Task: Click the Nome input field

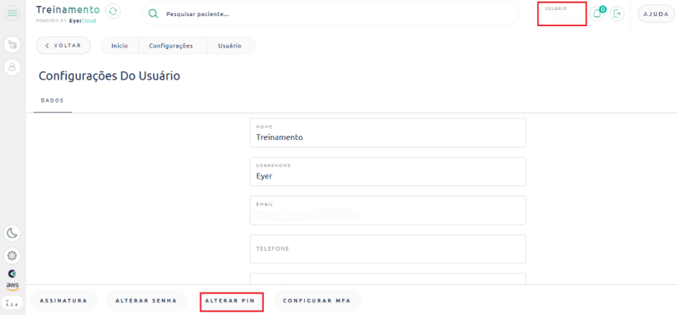Action: tap(387, 137)
